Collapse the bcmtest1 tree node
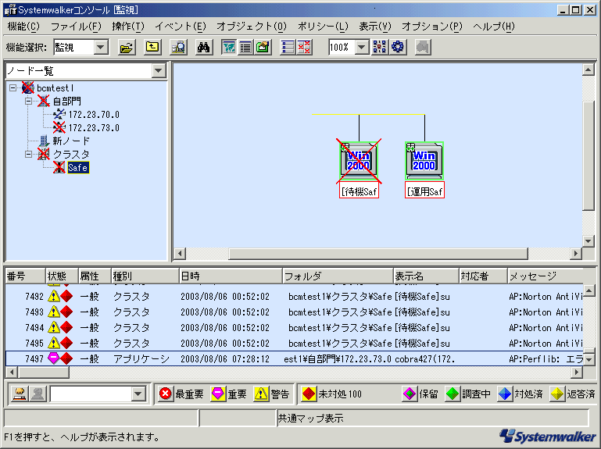 [x=13, y=87]
